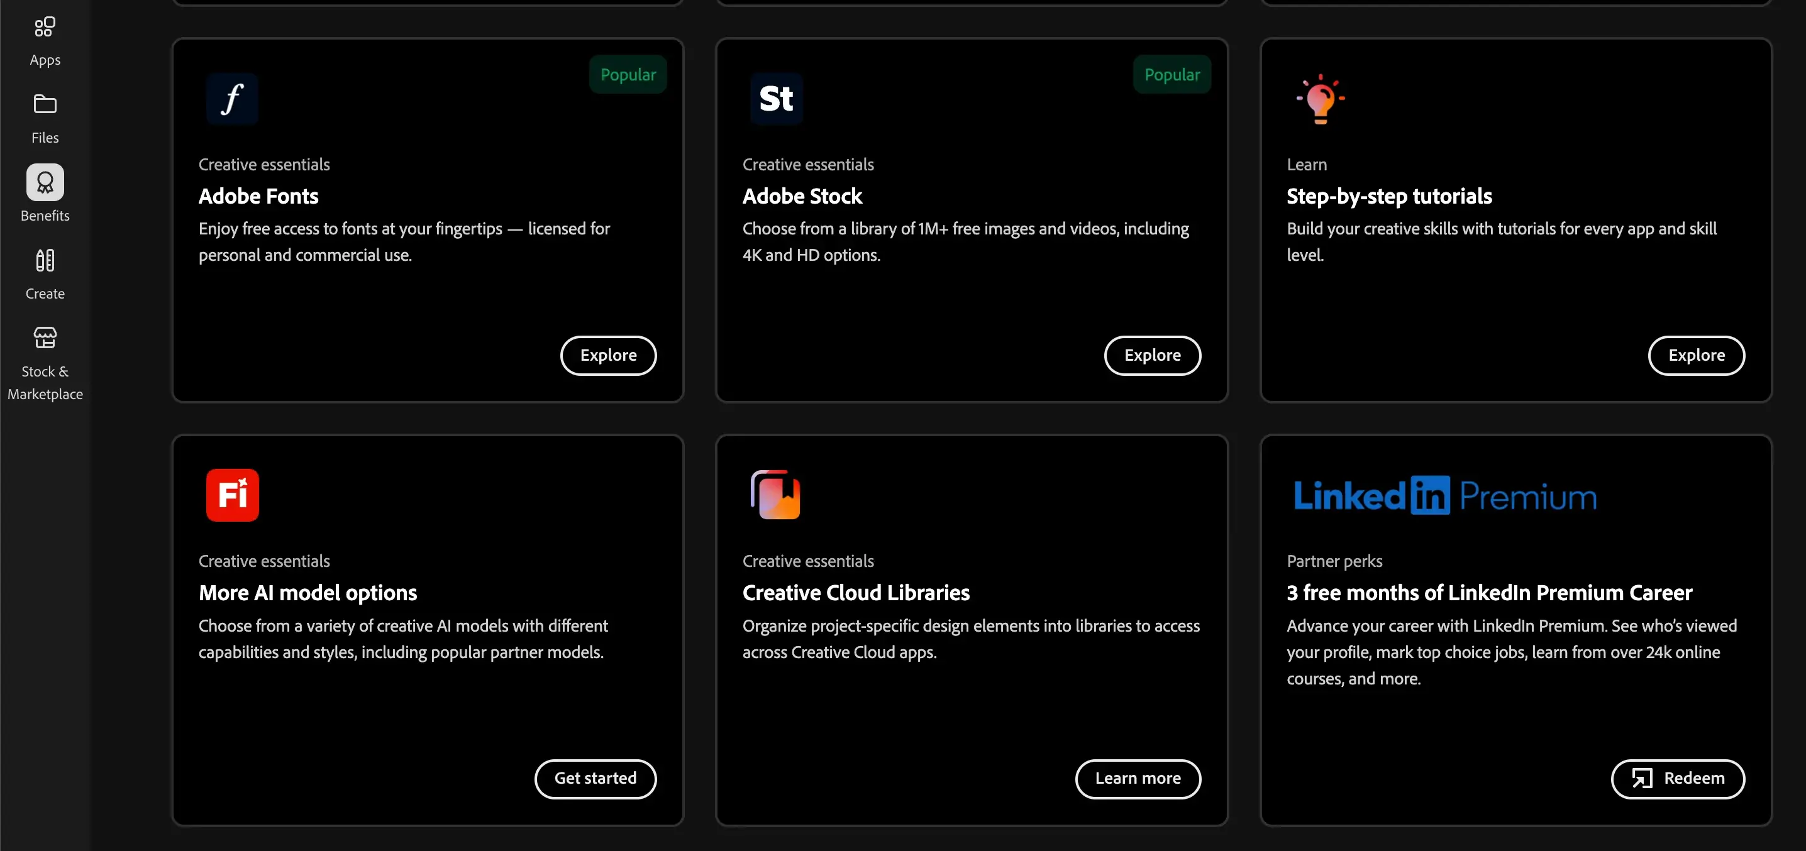Click 'Build your creative skills' description
1806x851 pixels.
pyautogui.click(x=1501, y=242)
